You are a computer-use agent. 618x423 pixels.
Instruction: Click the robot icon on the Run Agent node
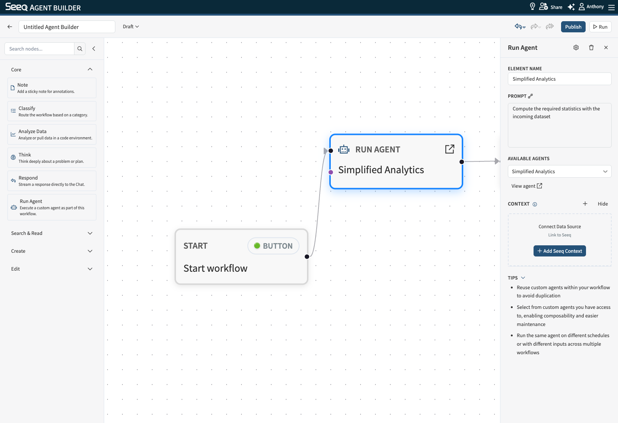(x=344, y=149)
